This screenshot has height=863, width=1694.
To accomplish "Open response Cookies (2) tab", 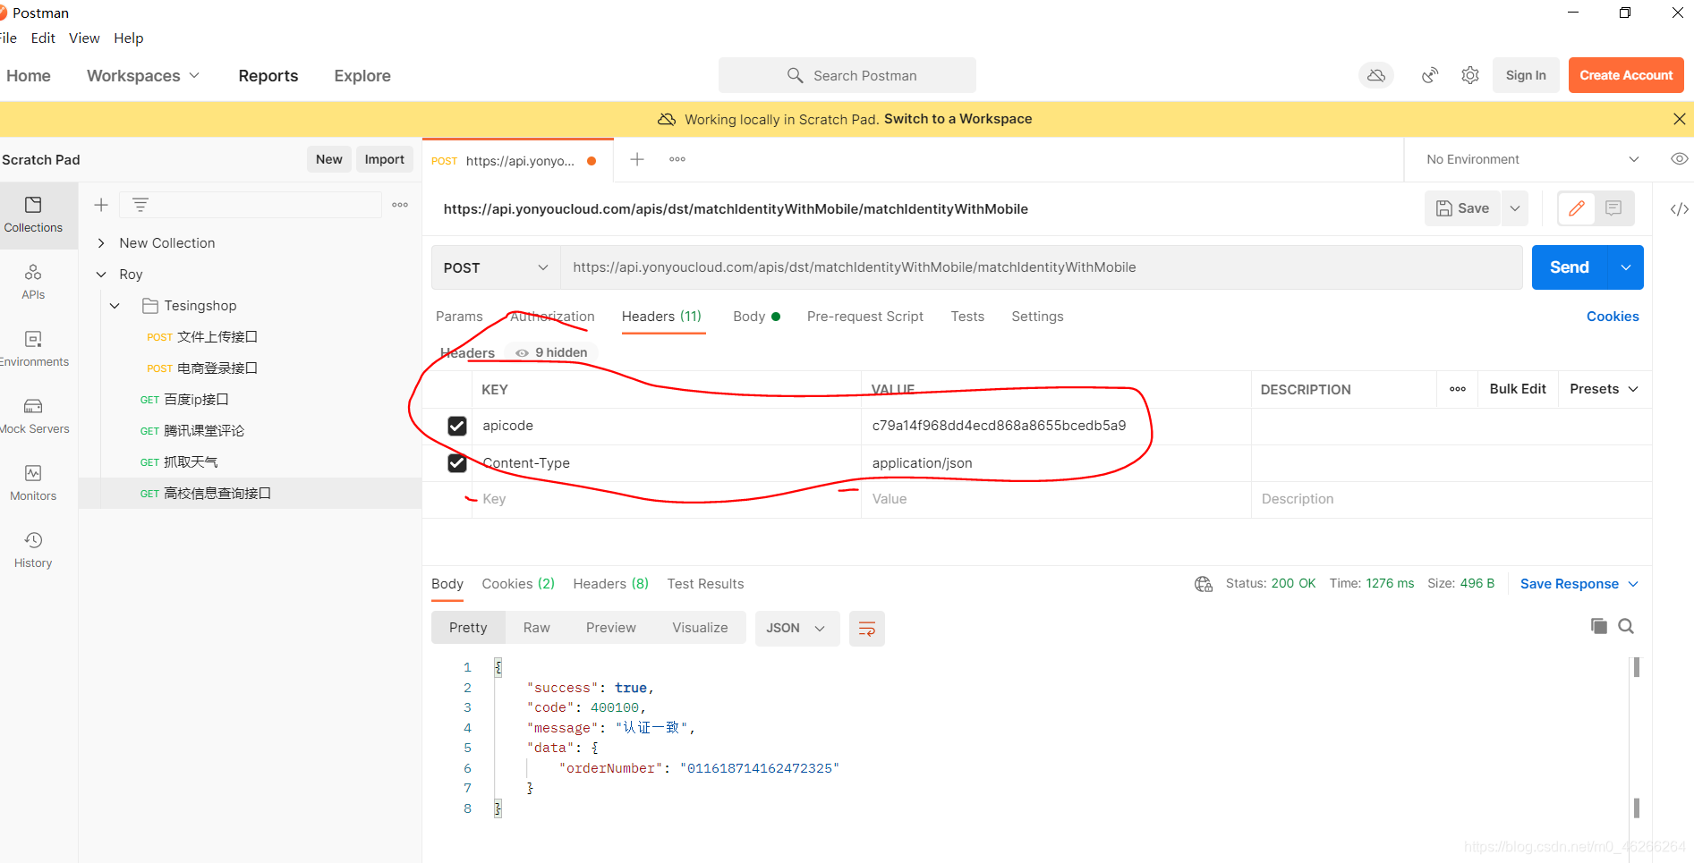I will [x=518, y=584].
